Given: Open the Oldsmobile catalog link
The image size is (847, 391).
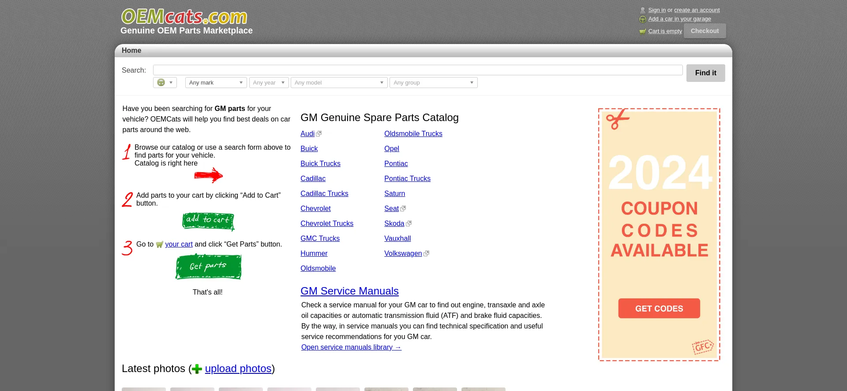Looking at the screenshot, I should [x=318, y=268].
